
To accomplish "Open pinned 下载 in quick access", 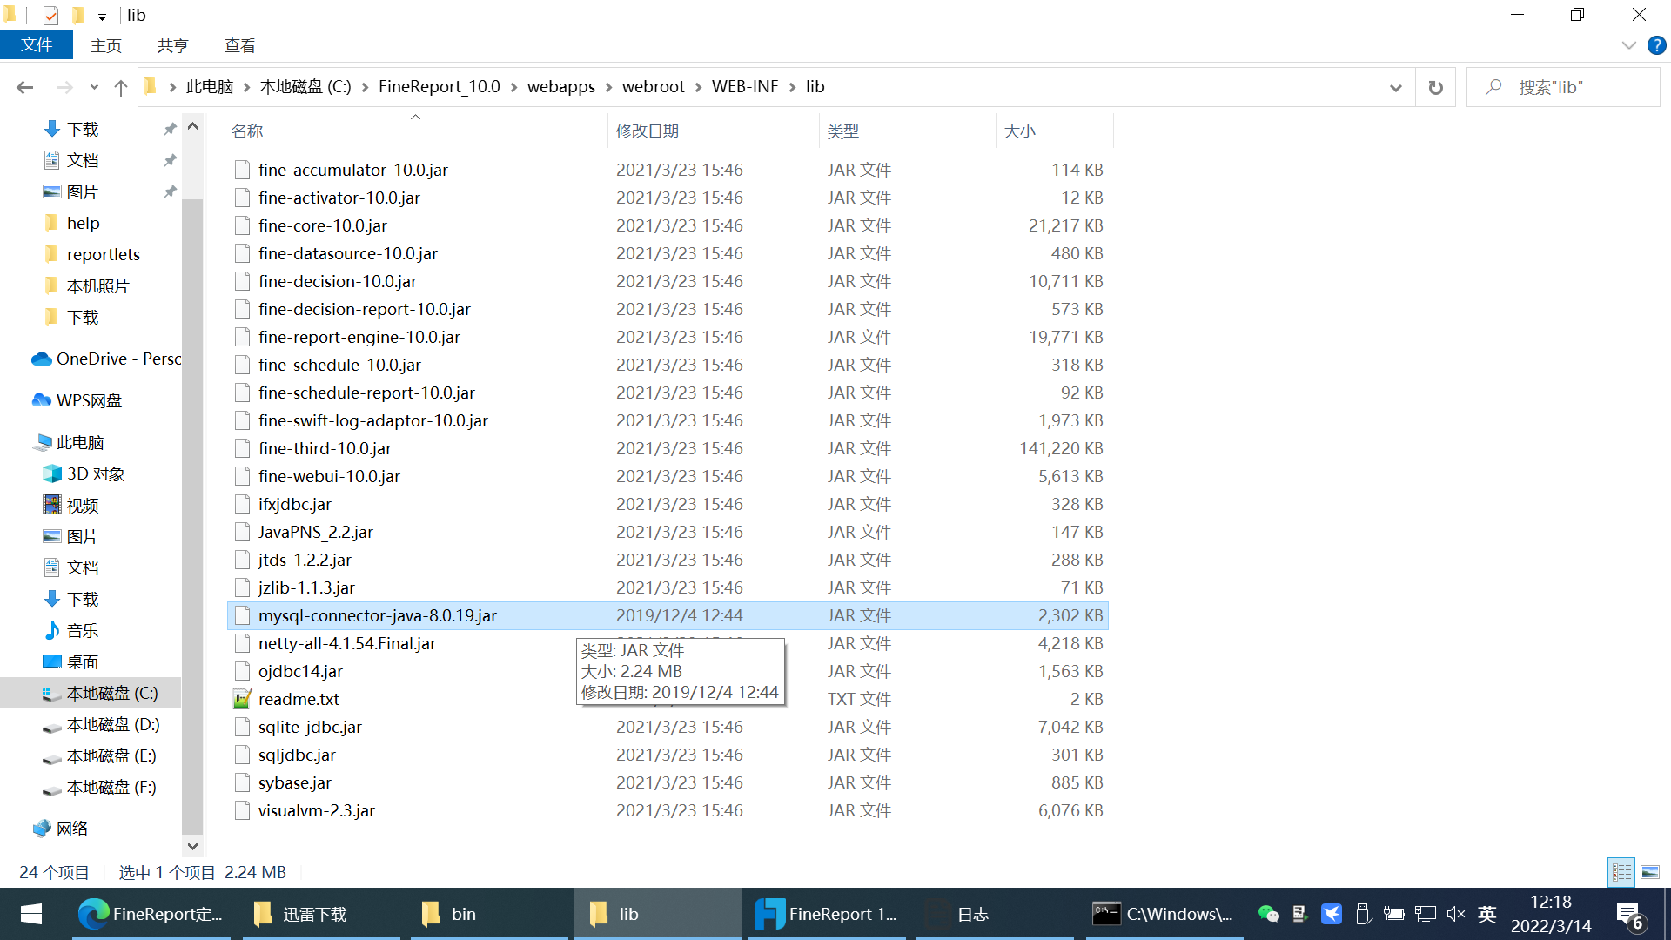I will coord(83,129).
